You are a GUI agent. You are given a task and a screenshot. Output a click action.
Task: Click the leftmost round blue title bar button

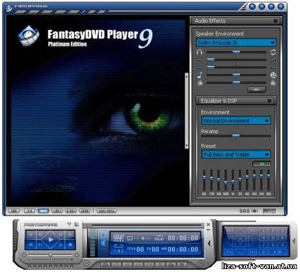click(252, 7)
